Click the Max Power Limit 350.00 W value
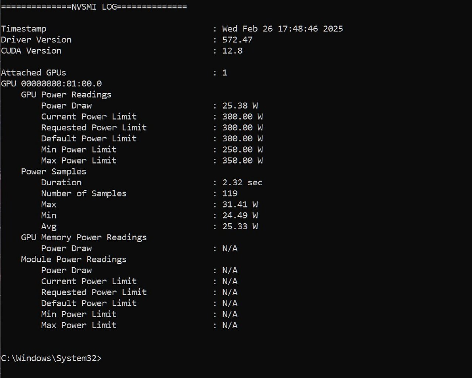This screenshot has height=378, width=472. pos(242,161)
